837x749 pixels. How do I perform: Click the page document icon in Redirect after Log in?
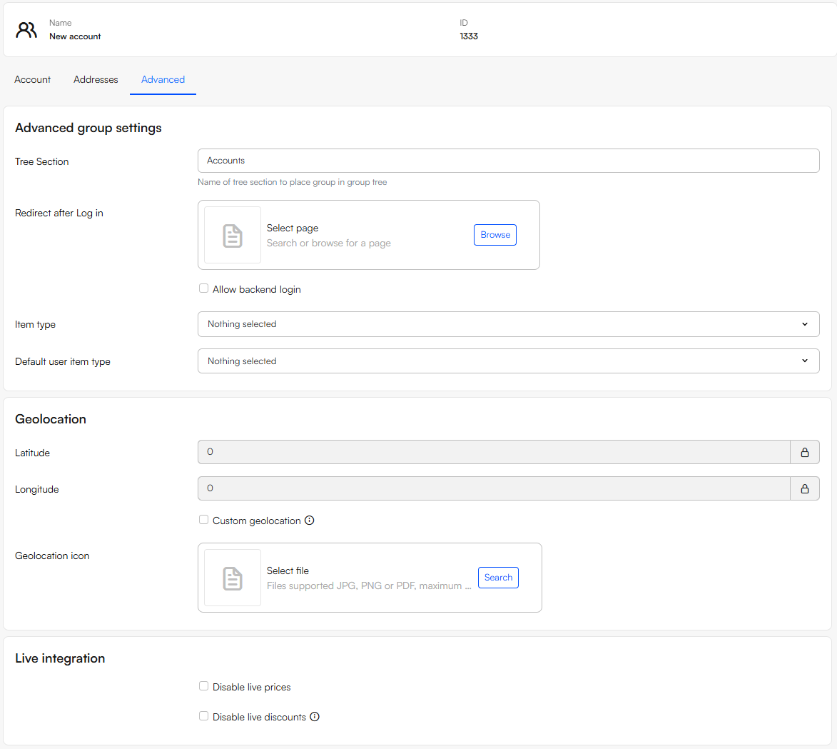click(x=233, y=235)
